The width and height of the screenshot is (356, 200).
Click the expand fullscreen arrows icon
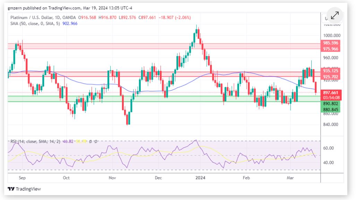(x=335, y=16)
